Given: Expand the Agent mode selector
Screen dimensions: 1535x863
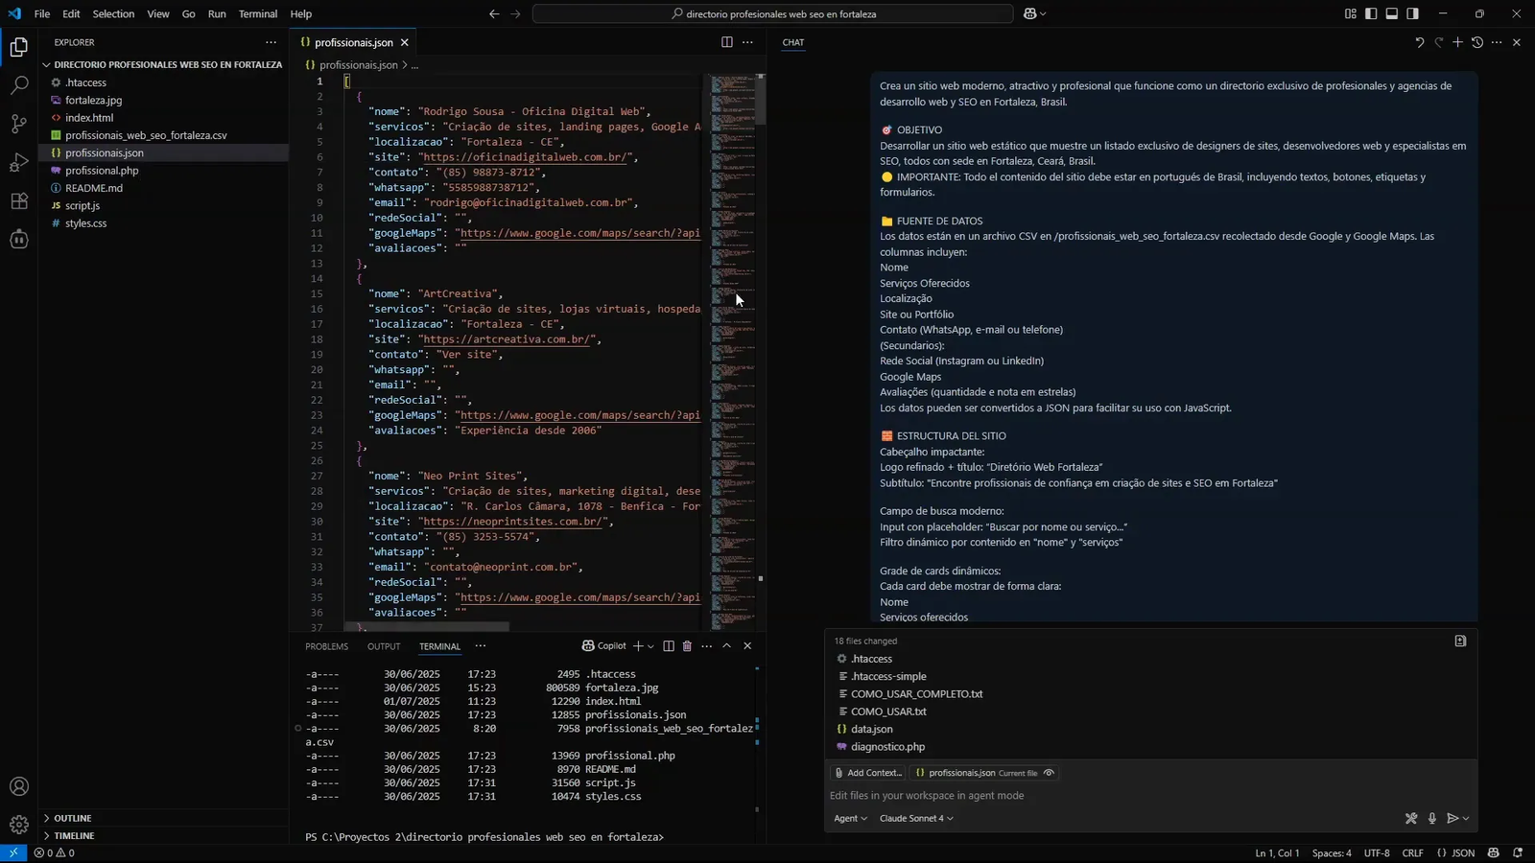Looking at the screenshot, I should coord(850,819).
